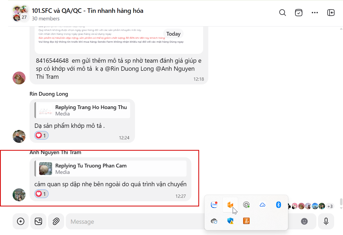The width and height of the screenshot is (343, 235).
Task: Click the group title "101.SFC và QA/QC - Tin nhanh hàng hóa"
Action: [87, 11]
